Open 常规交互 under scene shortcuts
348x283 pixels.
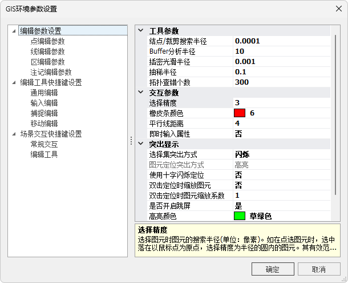[x=44, y=144]
